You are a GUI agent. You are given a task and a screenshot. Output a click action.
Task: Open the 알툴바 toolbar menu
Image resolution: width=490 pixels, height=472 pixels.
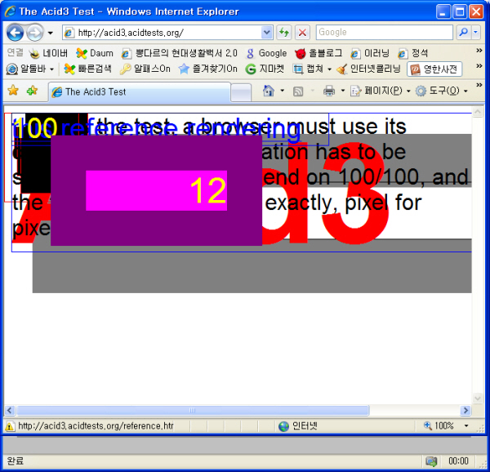29,69
